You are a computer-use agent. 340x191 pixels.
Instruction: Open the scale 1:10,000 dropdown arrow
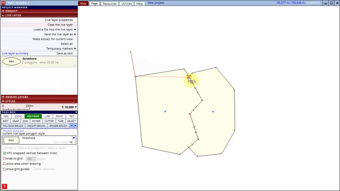tap(76, 107)
